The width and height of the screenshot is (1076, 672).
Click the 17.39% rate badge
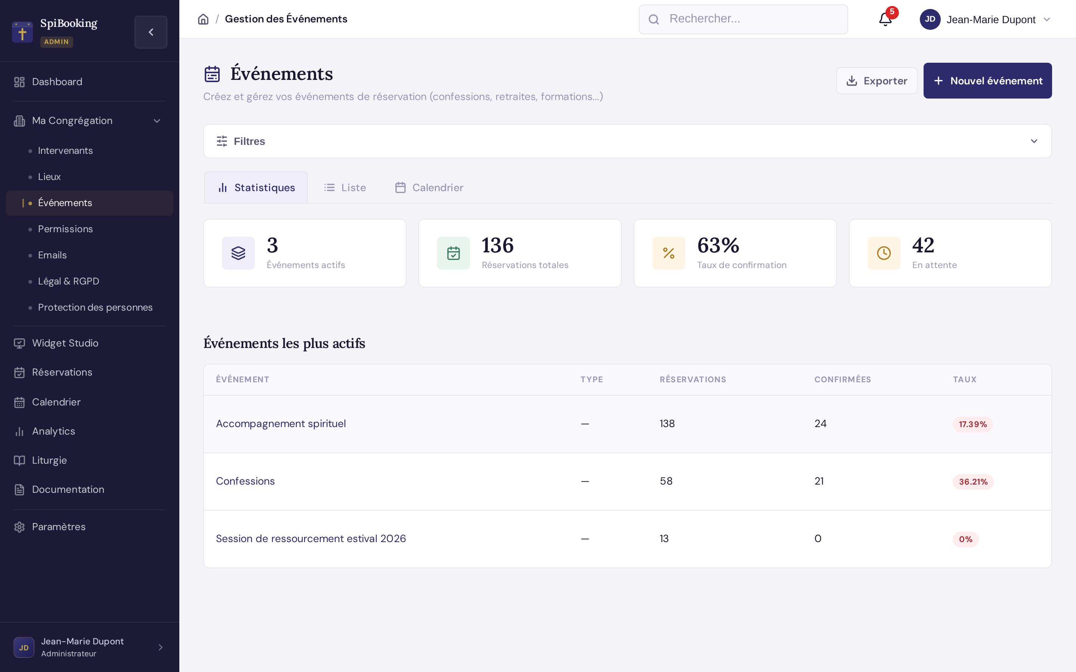[973, 424]
